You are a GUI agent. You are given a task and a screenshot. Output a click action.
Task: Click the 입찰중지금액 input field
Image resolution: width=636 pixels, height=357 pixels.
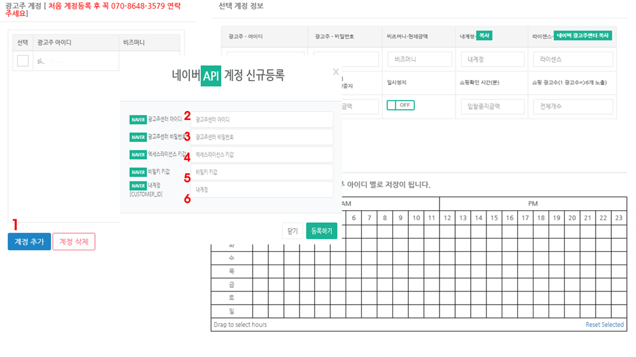coord(492,106)
